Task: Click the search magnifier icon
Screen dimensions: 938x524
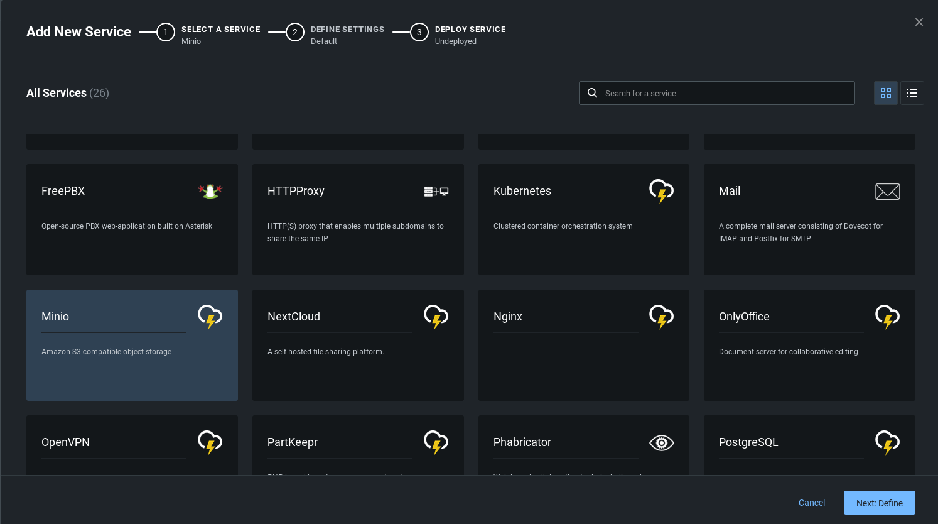Action: pos(592,93)
